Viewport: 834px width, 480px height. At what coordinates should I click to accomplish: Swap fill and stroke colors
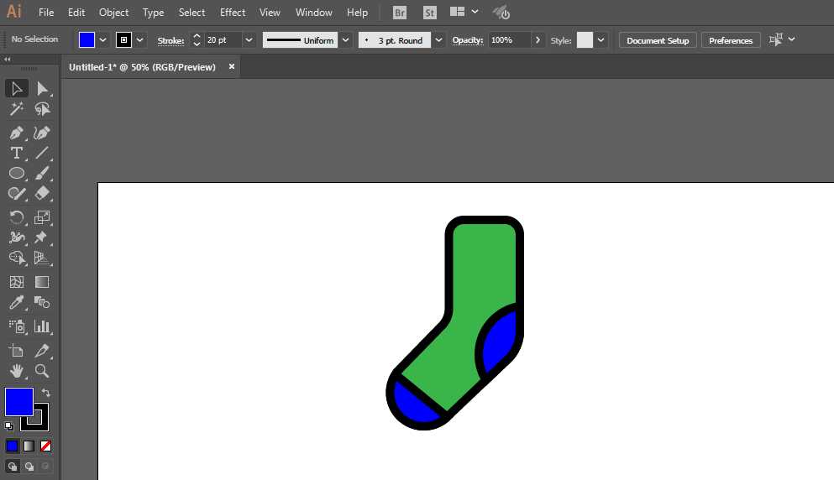tap(45, 393)
